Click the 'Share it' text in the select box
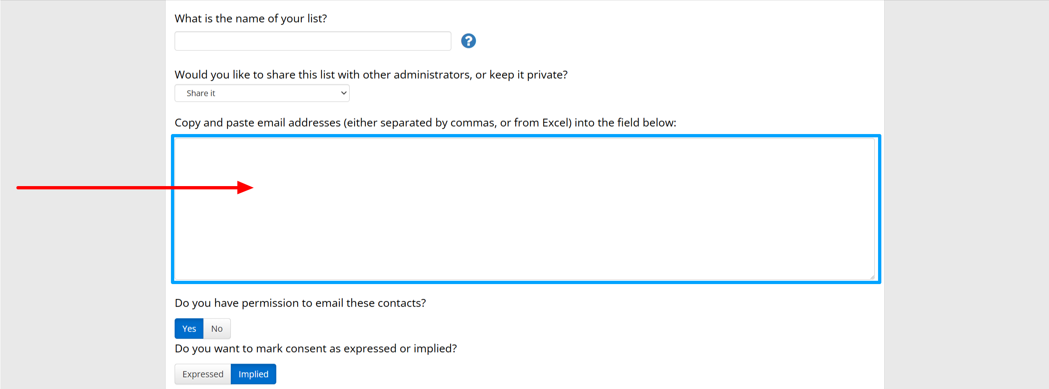The width and height of the screenshot is (1049, 389). coord(201,93)
